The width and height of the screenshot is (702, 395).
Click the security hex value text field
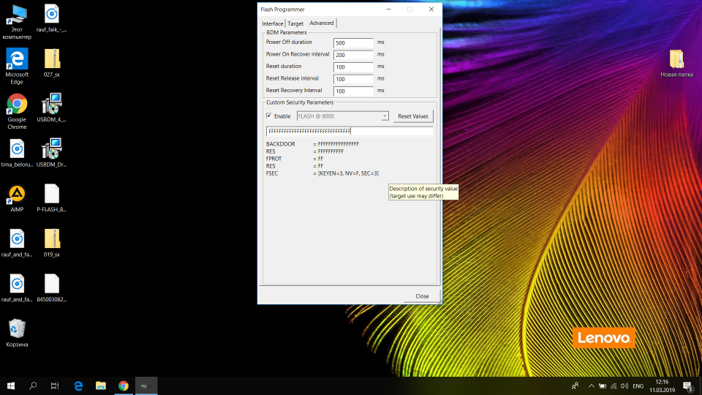click(x=349, y=131)
